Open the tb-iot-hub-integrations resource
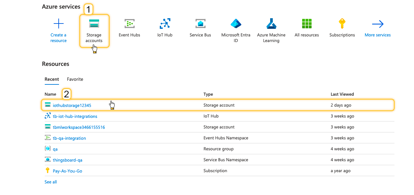Viewport: 414px width, 195px height. point(75,116)
